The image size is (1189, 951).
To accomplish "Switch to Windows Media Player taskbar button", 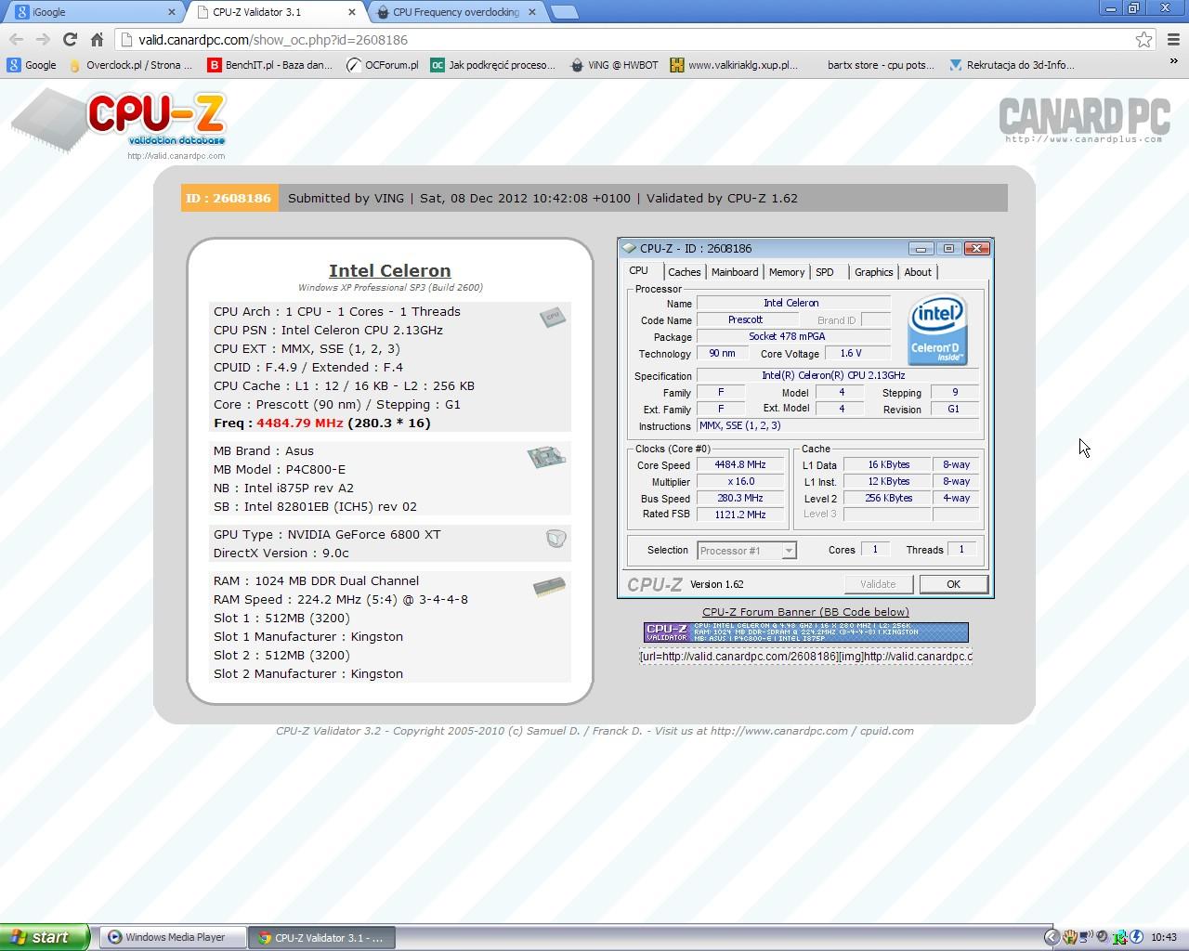I will (174, 937).
